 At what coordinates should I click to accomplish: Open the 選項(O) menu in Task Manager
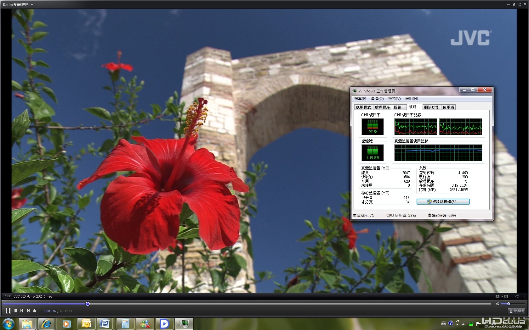point(377,99)
